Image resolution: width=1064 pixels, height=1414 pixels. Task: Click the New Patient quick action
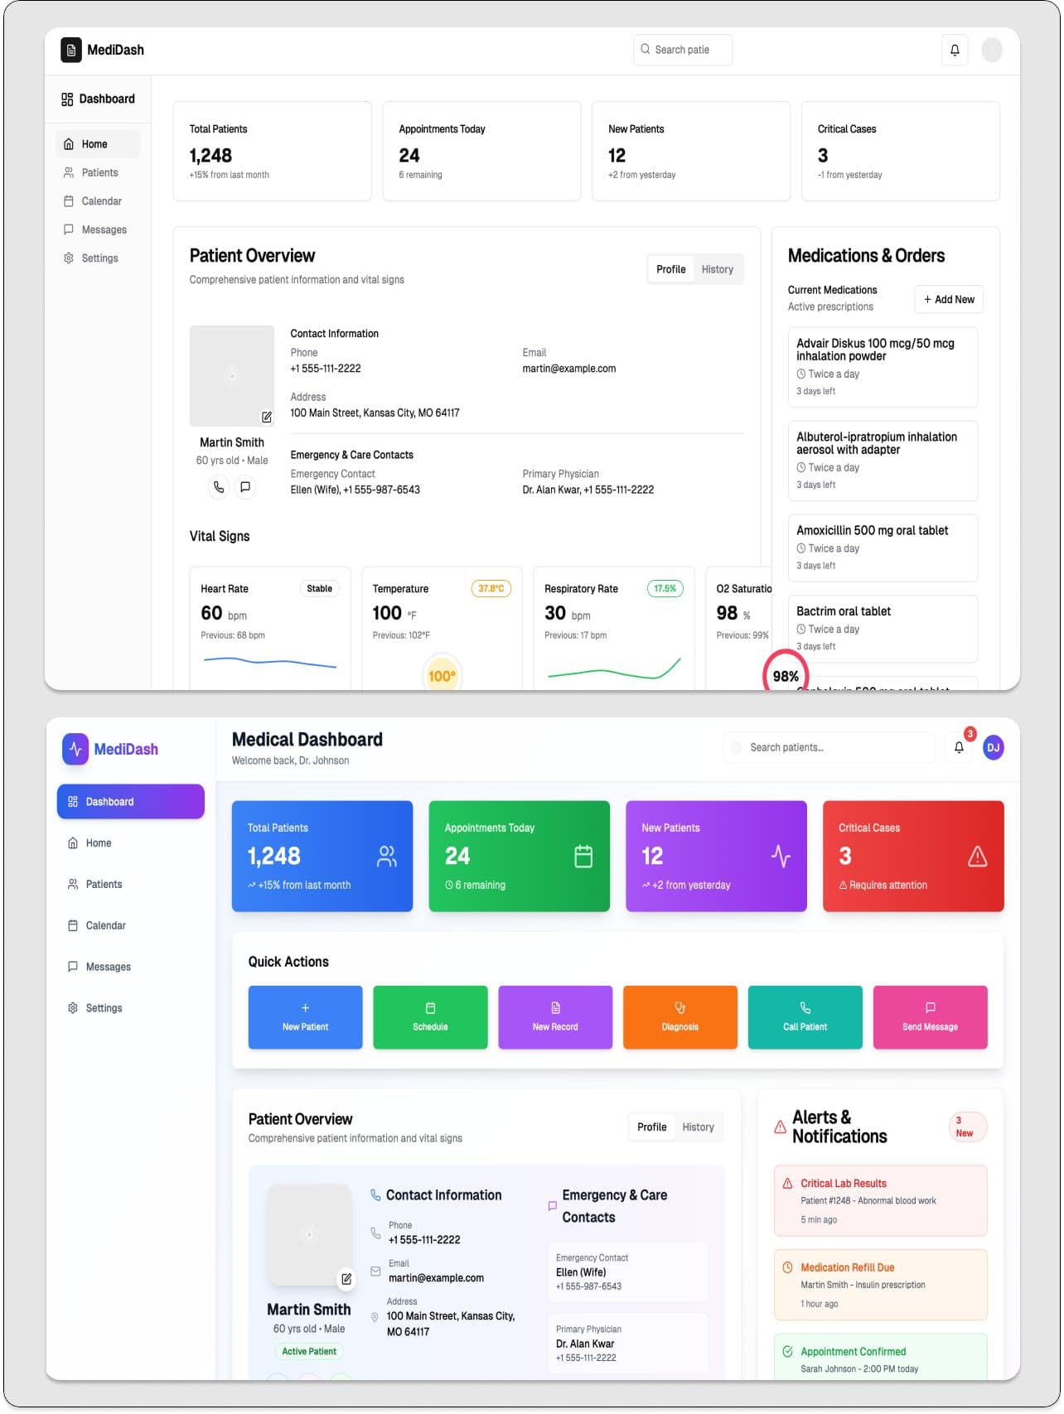coord(305,1017)
